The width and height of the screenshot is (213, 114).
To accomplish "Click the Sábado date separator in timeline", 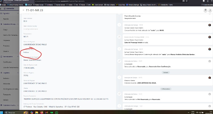I will (x=166, y=72).
